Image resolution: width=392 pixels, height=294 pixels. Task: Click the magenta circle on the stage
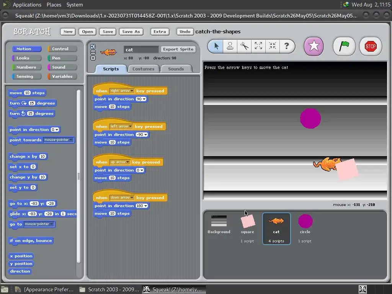tap(310, 119)
